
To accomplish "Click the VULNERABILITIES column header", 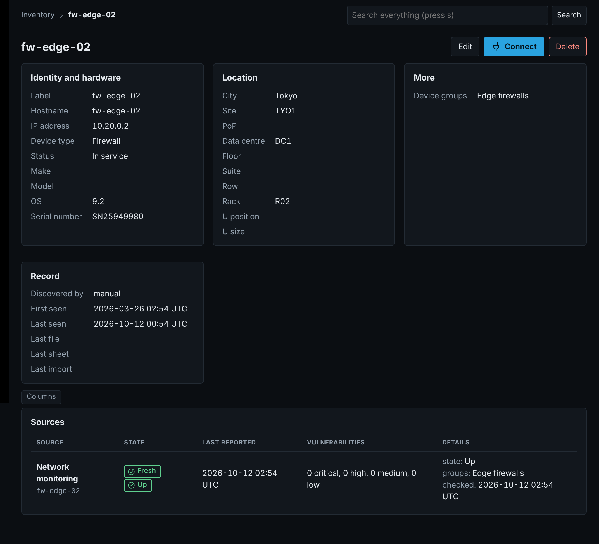I will 336,442.
